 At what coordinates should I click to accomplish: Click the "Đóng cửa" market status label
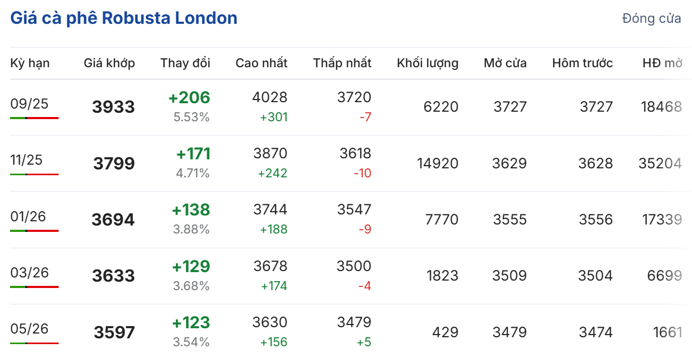point(651,19)
